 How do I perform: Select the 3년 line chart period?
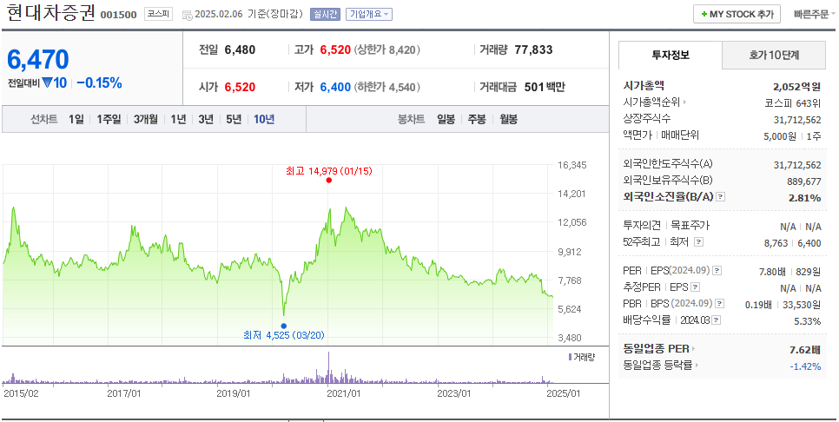(x=206, y=119)
